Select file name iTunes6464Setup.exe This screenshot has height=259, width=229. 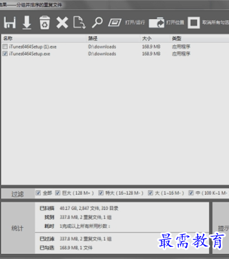click(x=29, y=54)
